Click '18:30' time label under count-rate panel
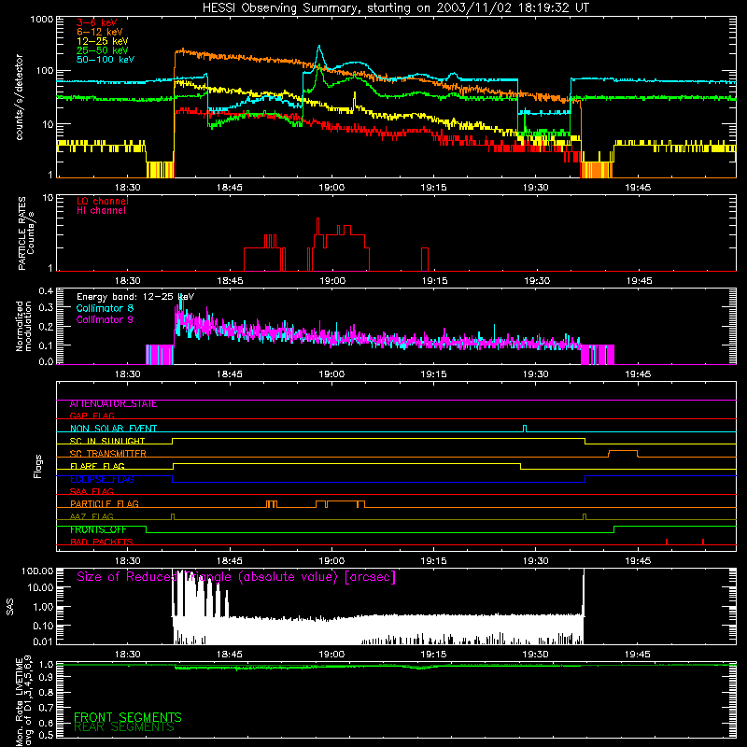Screen dimensions: 747x747 tap(128, 188)
